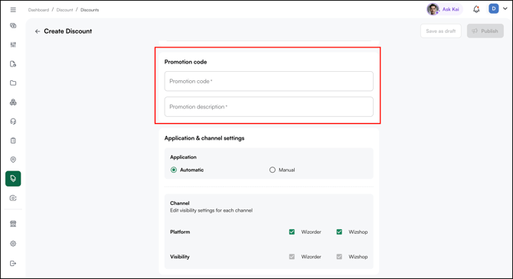This screenshot has width=513, height=279.
Task: Uncheck the Platform Wizshop checkbox
Action: click(x=339, y=232)
